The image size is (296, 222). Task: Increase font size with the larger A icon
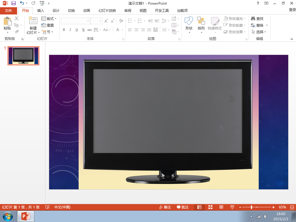coord(106,21)
